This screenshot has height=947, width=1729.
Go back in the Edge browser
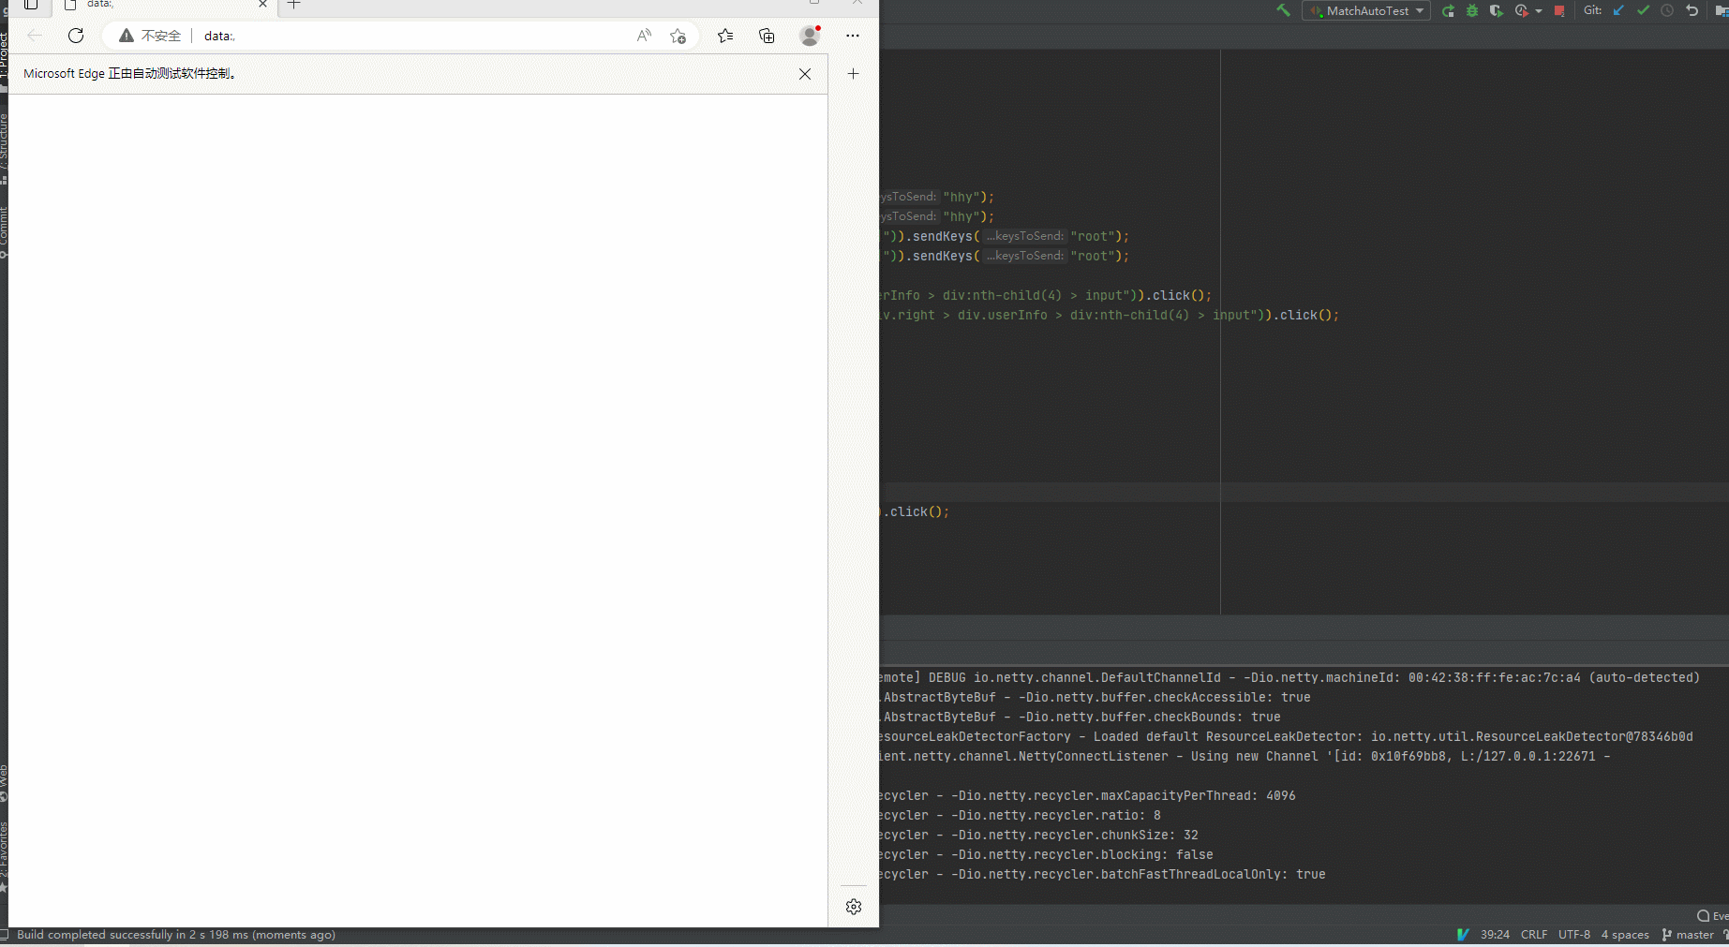(35, 36)
